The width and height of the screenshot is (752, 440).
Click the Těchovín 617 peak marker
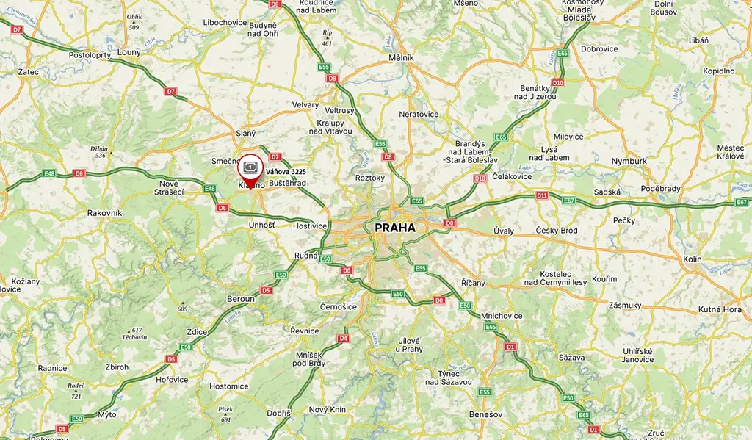point(135,333)
